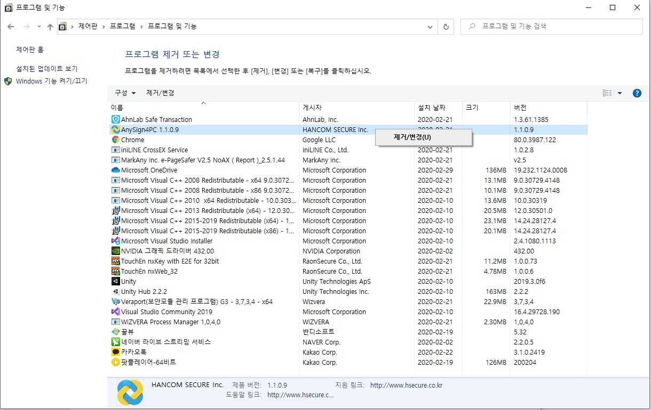Expand the address bar history dropdown
Viewport: 651px width, 410px height.
pyautogui.click(x=431, y=27)
